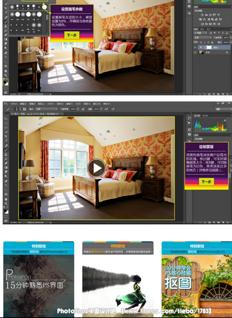Toggle lock image pixels brush icon in Layers panel
The image size is (232, 318).
click(x=205, y=42)
